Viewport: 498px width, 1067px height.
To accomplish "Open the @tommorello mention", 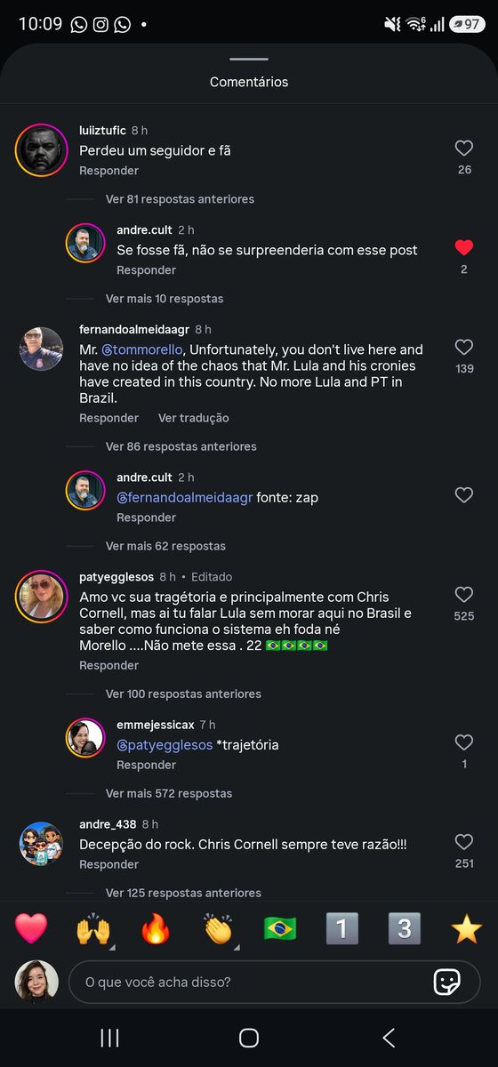I will pyautogui.click(x=142, y=349).
